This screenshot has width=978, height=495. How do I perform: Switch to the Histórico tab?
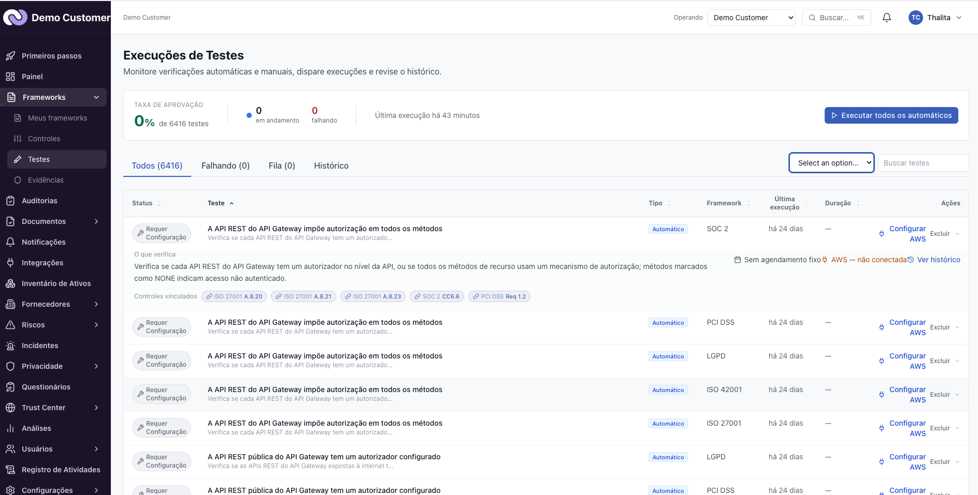click(331, 166)
